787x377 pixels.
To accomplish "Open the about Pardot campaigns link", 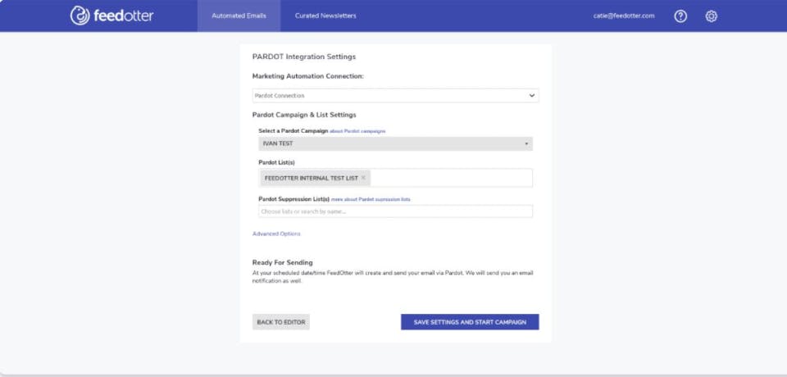I will click(x=358, y=131).
